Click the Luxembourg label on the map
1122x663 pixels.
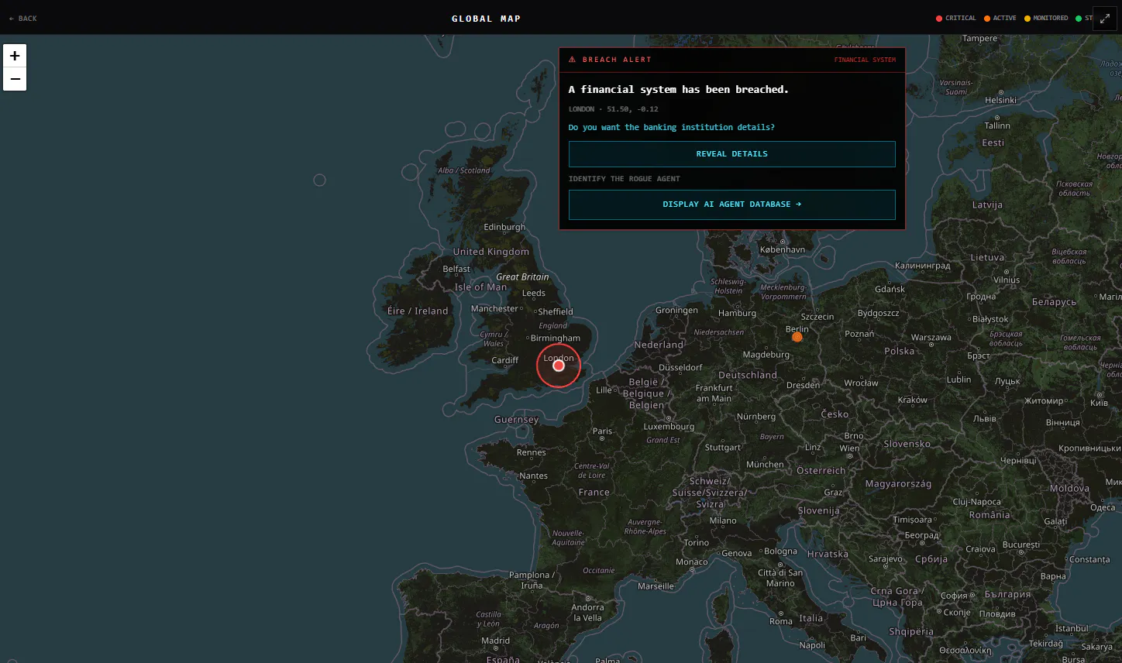[x=669, y=426]
